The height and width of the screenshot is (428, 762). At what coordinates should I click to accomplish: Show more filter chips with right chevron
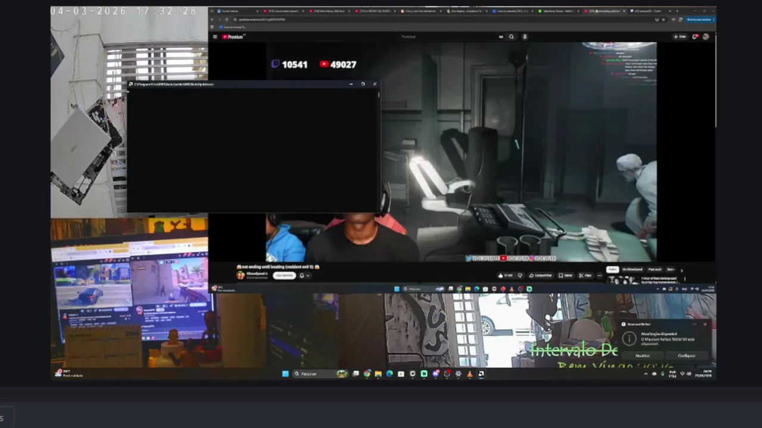[x=682, y=270]
